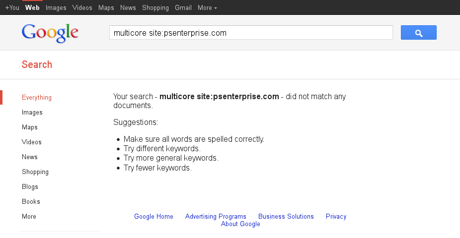Image resolution: width=460 pixels, height=238 pixels.
Task: Open Advertising Programs footer link
Action: point(216,217)
